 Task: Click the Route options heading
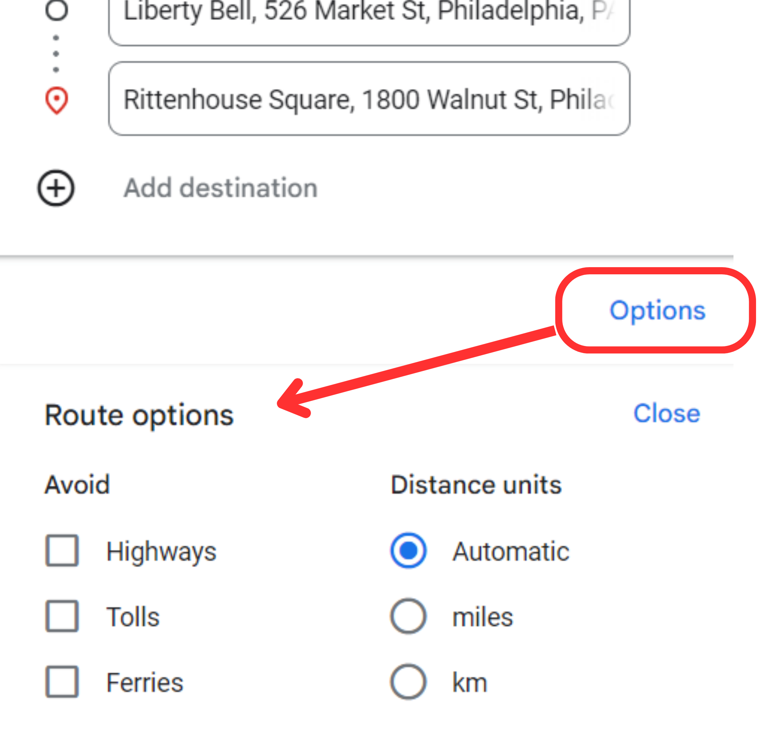[139, 415]
